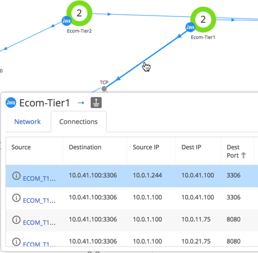This screenshot has height=253, width=258.
Task: Open ECOM_T1 link in 10.0.11.75 row
Action: (x=39, y=223)
